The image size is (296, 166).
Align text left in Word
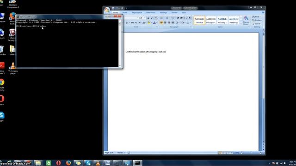(161, 23)
